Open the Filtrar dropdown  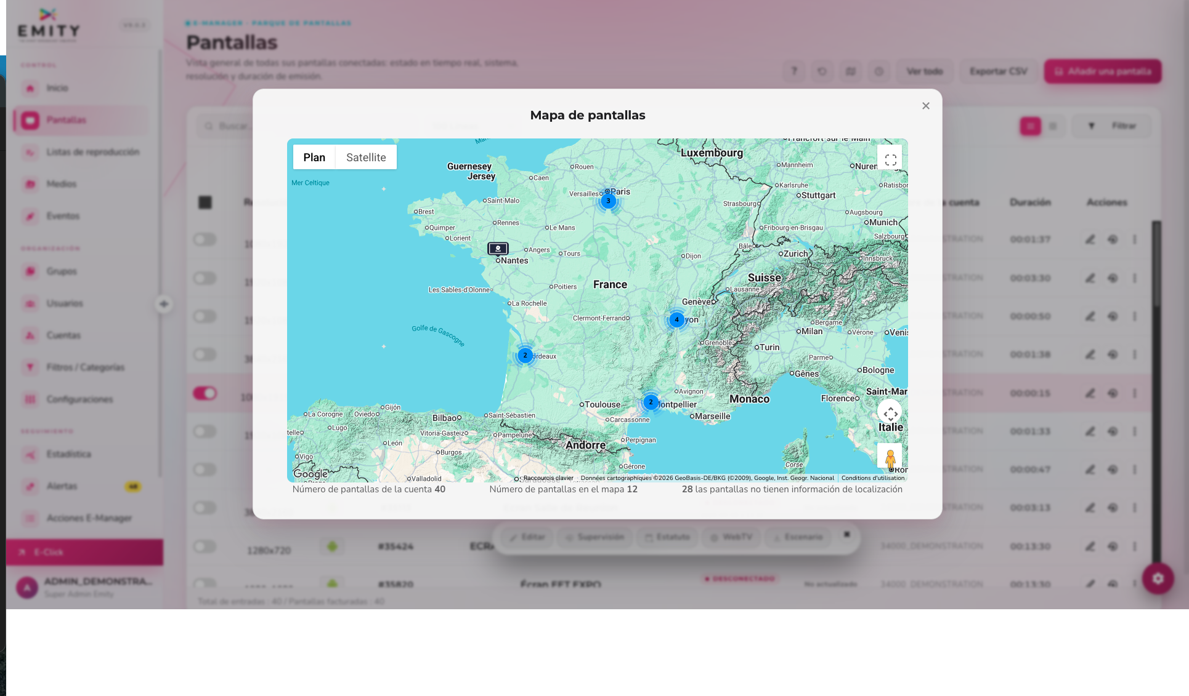[1111, 126]
